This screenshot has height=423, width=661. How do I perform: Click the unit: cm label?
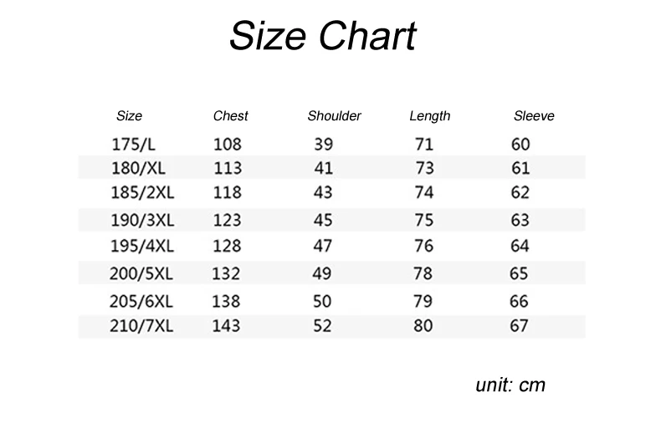click(510, 385)
